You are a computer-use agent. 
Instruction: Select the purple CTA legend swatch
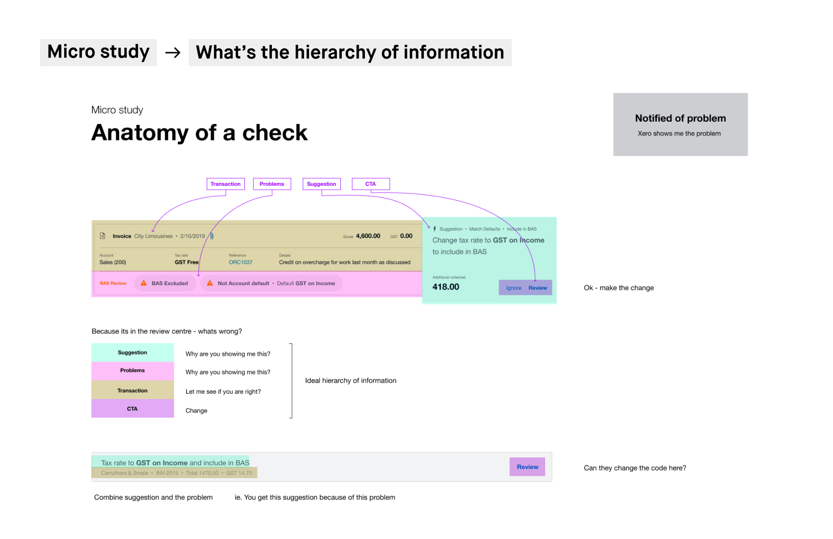[x=132, y=408]
